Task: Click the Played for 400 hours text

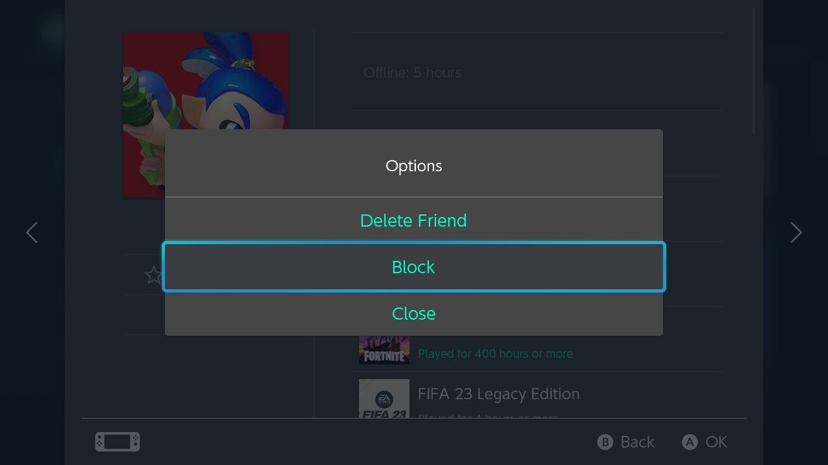Action: point(495,354)
